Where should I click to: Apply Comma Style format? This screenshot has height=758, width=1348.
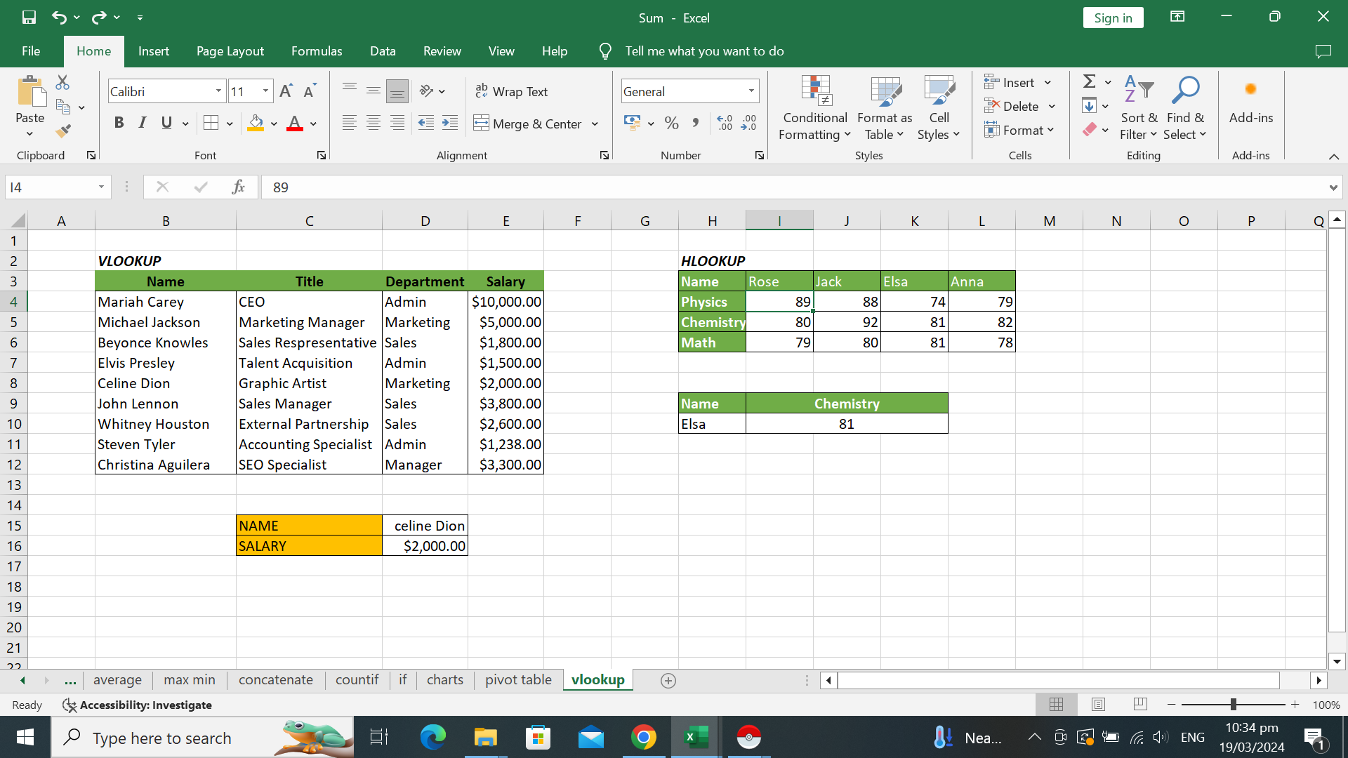pyautogui.click(x=695, y=124)
